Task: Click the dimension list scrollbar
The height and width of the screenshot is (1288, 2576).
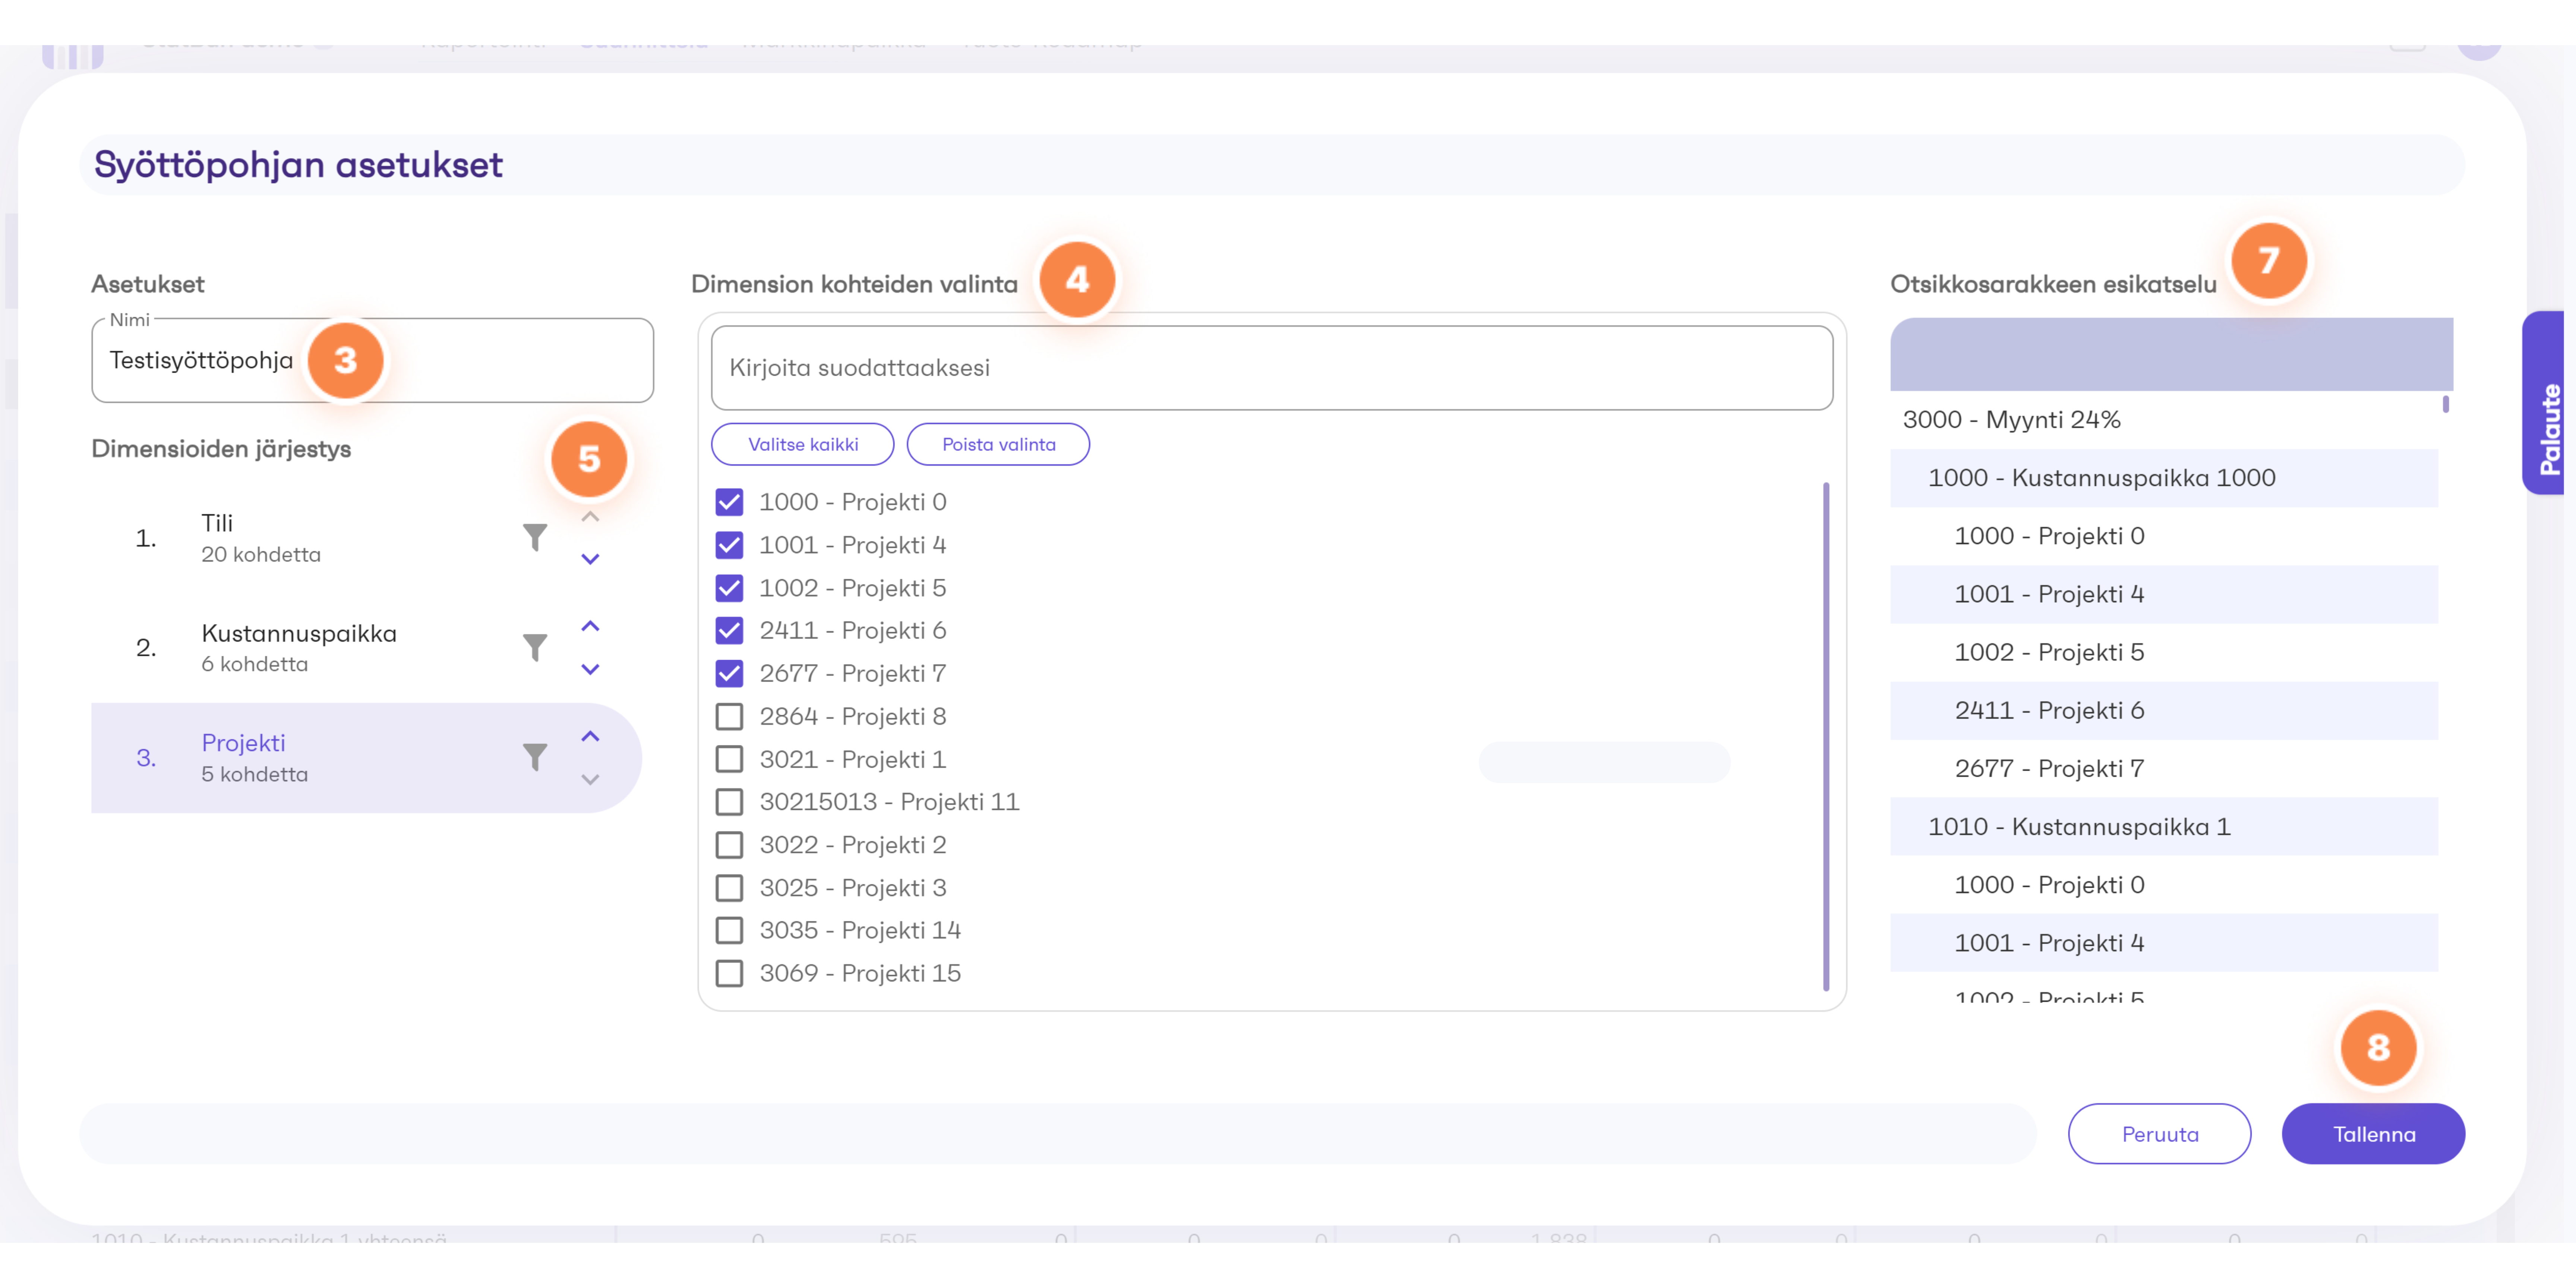Action: pos(1826,737)
